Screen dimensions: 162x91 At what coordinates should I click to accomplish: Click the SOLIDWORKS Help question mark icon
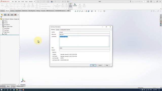(151, 2)
